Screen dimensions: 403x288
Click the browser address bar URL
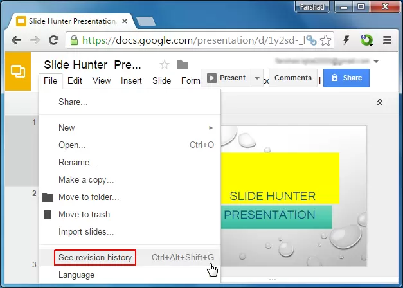point(194,40)
